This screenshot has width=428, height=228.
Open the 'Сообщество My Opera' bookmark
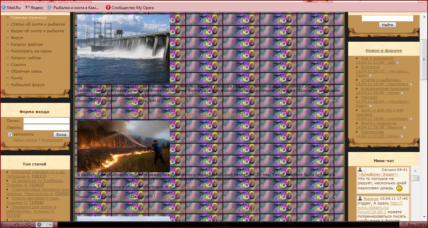(130, 7)
